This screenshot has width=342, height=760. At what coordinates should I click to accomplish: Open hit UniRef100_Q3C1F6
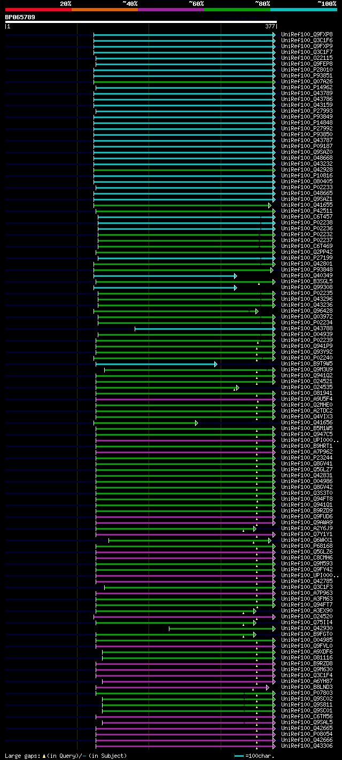click(x=307, y=41)
